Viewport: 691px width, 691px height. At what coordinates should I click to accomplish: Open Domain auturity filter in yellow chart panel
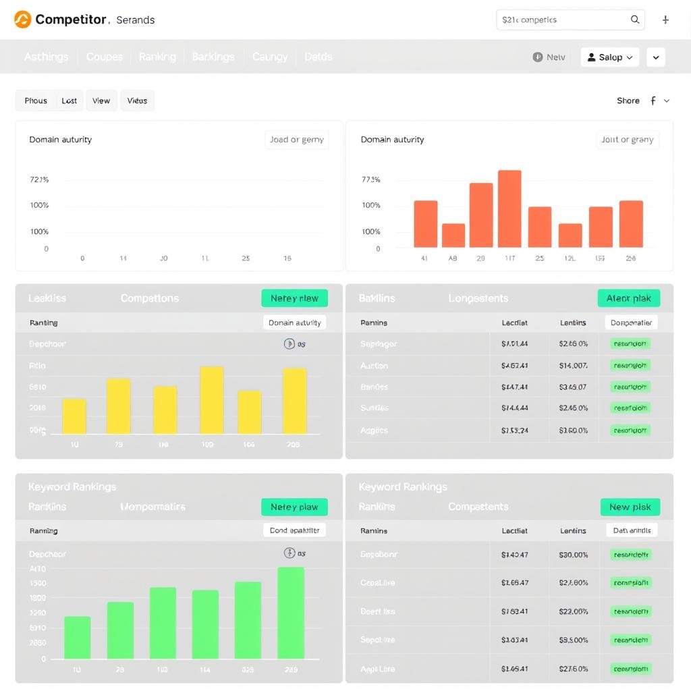coord(294,323)
